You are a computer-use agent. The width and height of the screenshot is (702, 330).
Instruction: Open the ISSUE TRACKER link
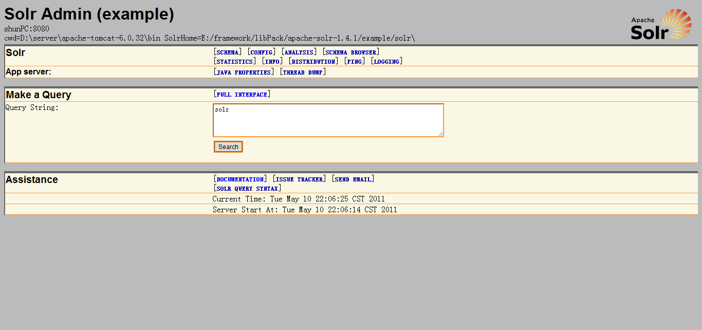click(300, 179)
